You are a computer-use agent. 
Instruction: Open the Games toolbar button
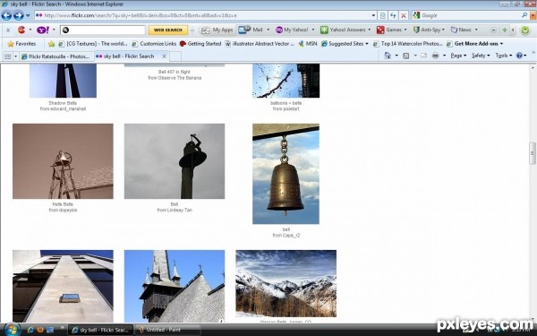click(x=389, y=30)
